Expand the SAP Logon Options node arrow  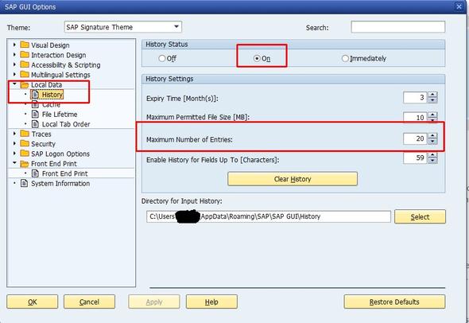(x=14, y=154)
